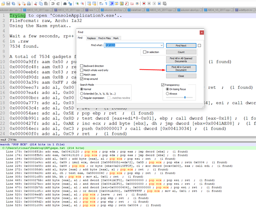Switch to the Mark tab
This screenshot has height=207, width=256.
click(x=116, y=38)
